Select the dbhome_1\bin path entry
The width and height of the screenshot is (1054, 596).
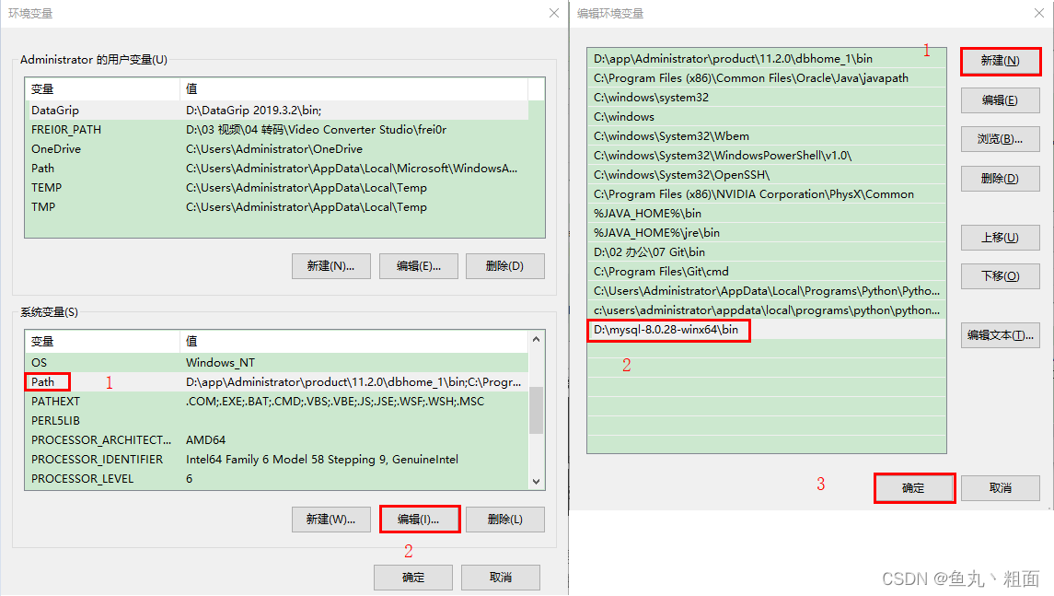766,59
